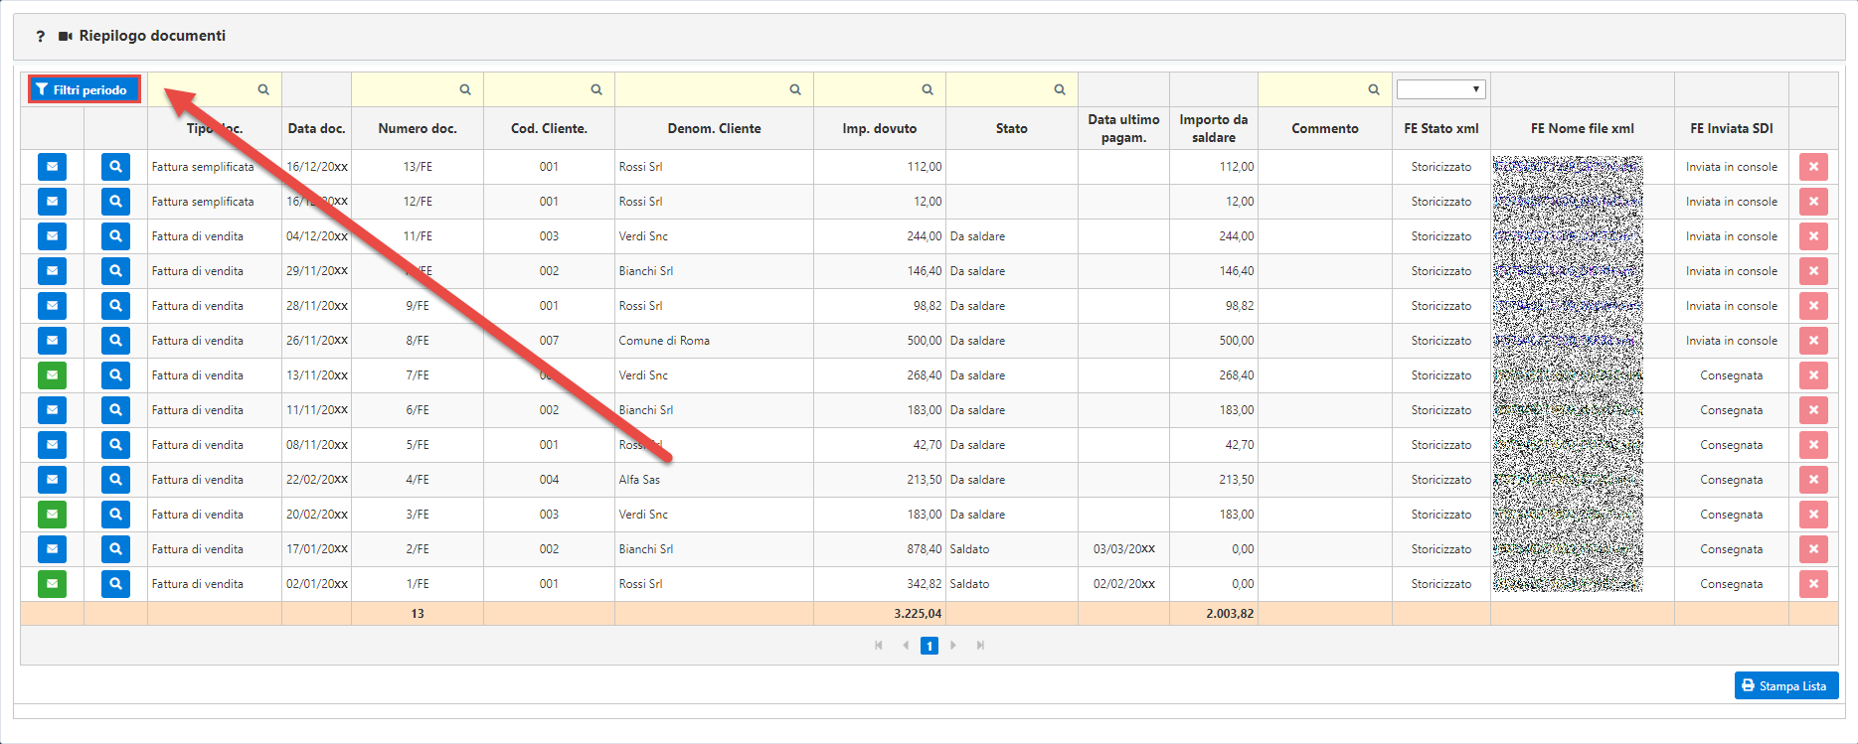
Task: Remove invoice 11/FE using red X icon
Action: pos(1813,236)
